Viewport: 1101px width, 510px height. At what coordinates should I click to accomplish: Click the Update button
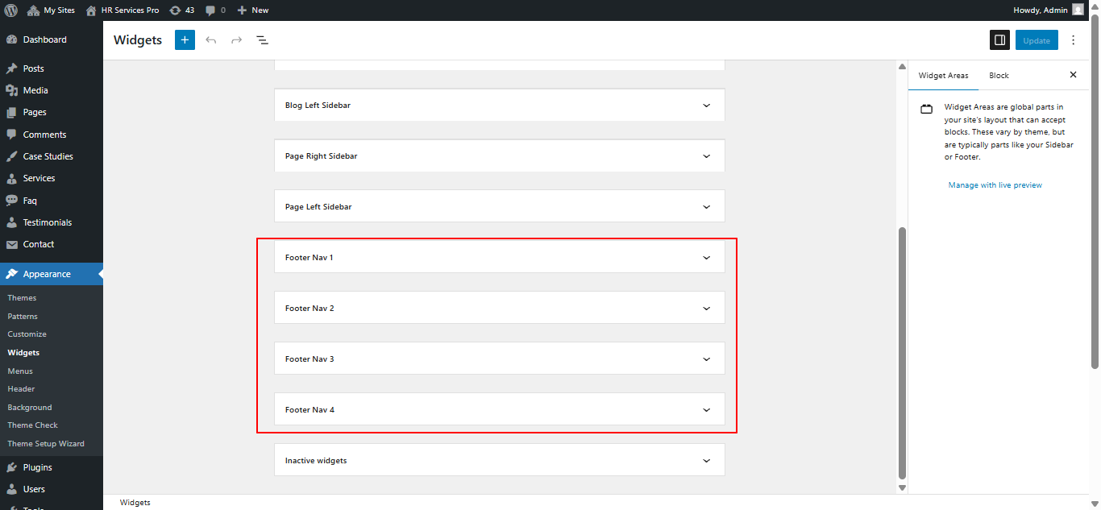[1037, 39]
